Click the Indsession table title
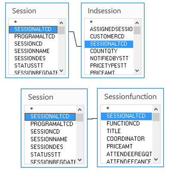 pyautogui.click(x=104, y=11)
